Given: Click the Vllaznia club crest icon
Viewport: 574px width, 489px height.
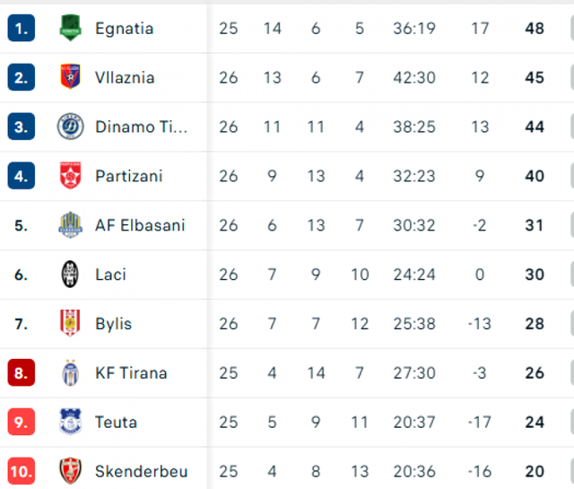Looking at the screenshot, I should (70, 78).
